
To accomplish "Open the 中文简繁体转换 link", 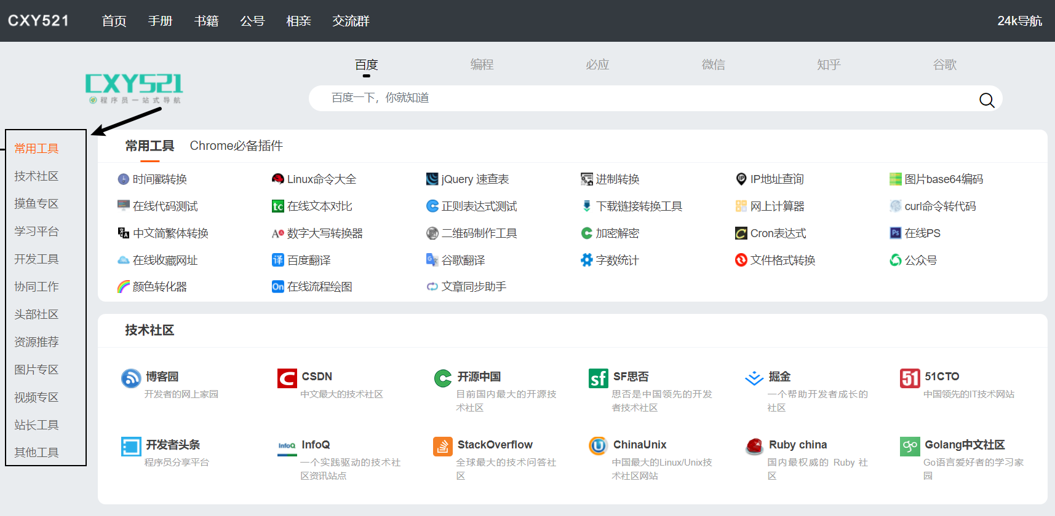I will [x=170, y=233].
